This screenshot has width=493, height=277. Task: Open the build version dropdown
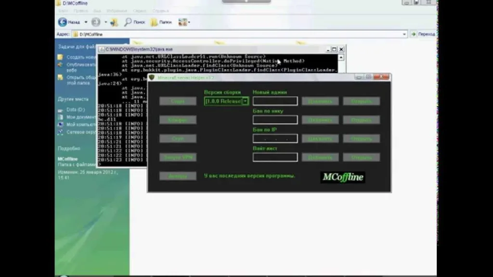pos(245,101)
